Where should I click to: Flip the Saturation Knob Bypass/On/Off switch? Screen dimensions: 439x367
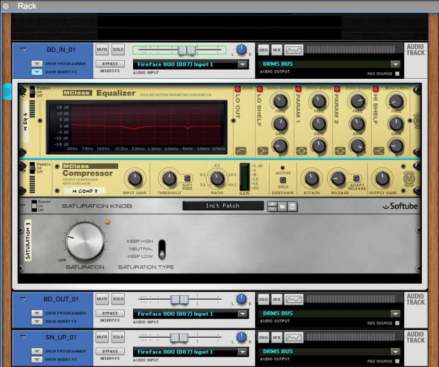click(x=34, y=206)
